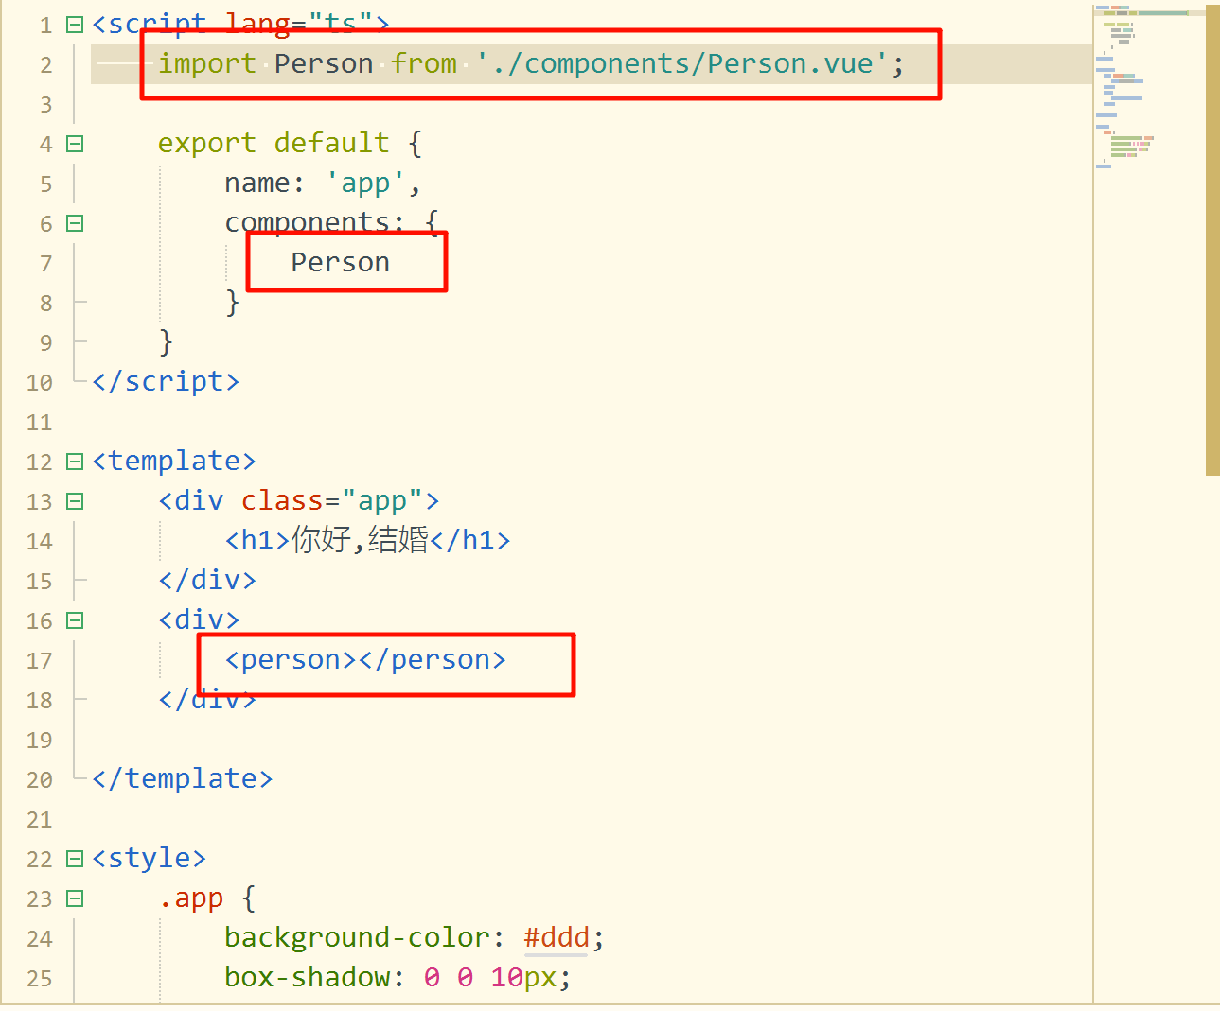Click line number 2 in the gutter
Image resolution: width=1220 pixels, height=1011 pixels.
click(x=45, y=65)
